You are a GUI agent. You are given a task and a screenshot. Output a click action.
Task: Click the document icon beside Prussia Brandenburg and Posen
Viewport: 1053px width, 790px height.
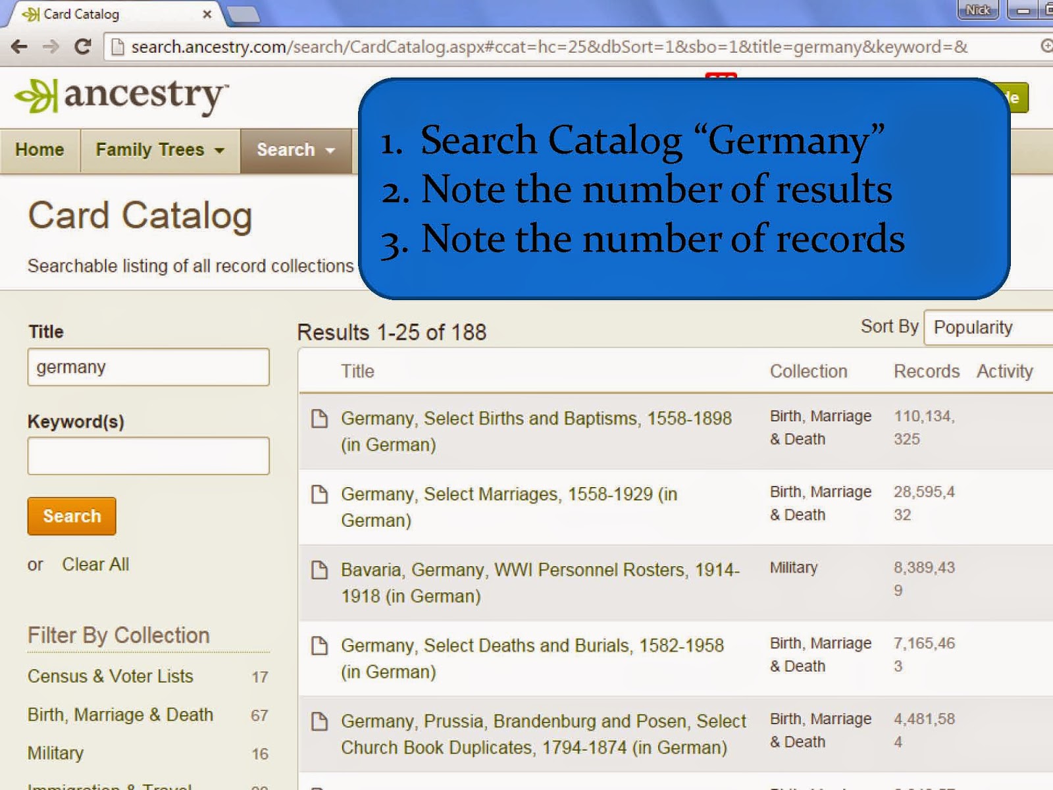319,722
